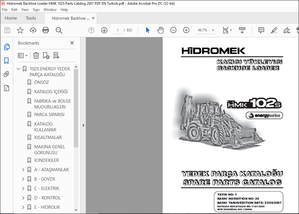The height and width of the screenshot is (214, 299).
Task: Collapse the 102S ENERGY YEDEK PARÇA KATALOĞU bookmark
Action: (18, 69)
